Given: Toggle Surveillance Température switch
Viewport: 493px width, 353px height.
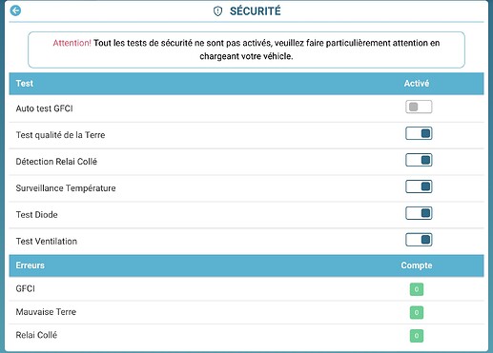Looking at the screenshot, I should (x=419, y=186).
